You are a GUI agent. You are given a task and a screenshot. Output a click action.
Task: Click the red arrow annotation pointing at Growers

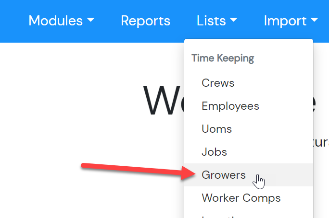139,171
